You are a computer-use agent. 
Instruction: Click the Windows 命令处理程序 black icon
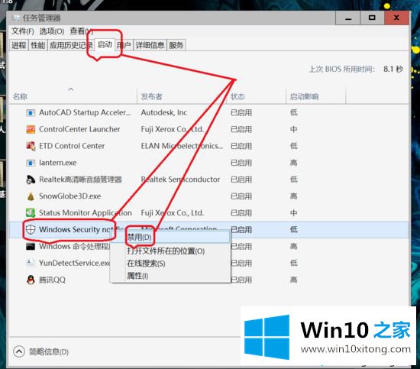[x=31, y=246]
